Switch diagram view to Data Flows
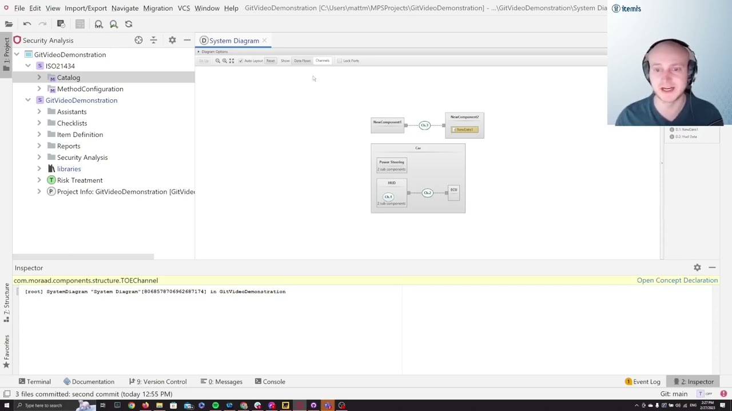Viewport: 732px width, 411px height. tap(302, 61)
